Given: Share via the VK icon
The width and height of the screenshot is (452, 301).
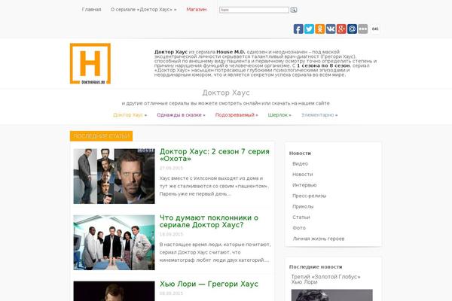Looking at the screenshot, I should click(x=331, y=29).
